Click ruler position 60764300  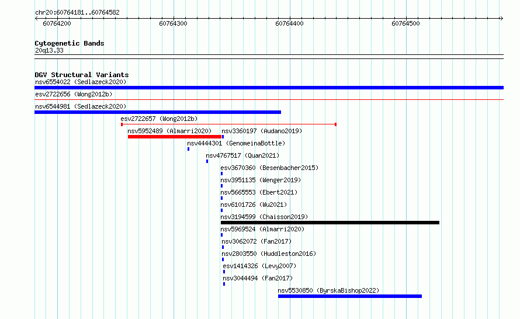[x=173, y=23]
